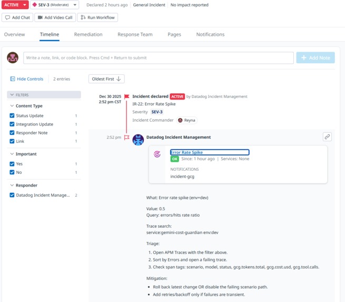Click the 'Value: 0.5' line

(155, 209)
